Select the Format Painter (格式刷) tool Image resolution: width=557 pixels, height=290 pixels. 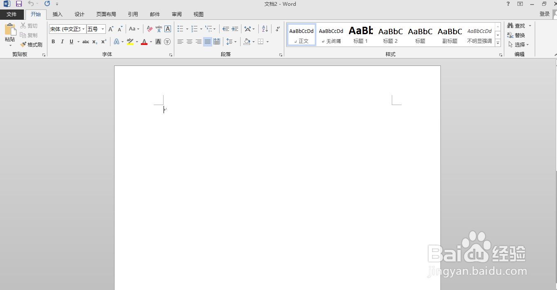tap(31, 44)
